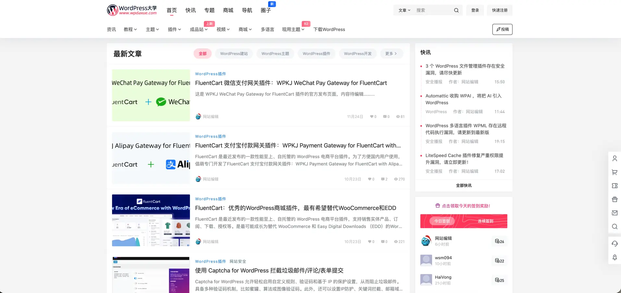Open the Alipay Gateway article thumbnail
This screenshot has height=293, width=621.
tap(151, 158)
